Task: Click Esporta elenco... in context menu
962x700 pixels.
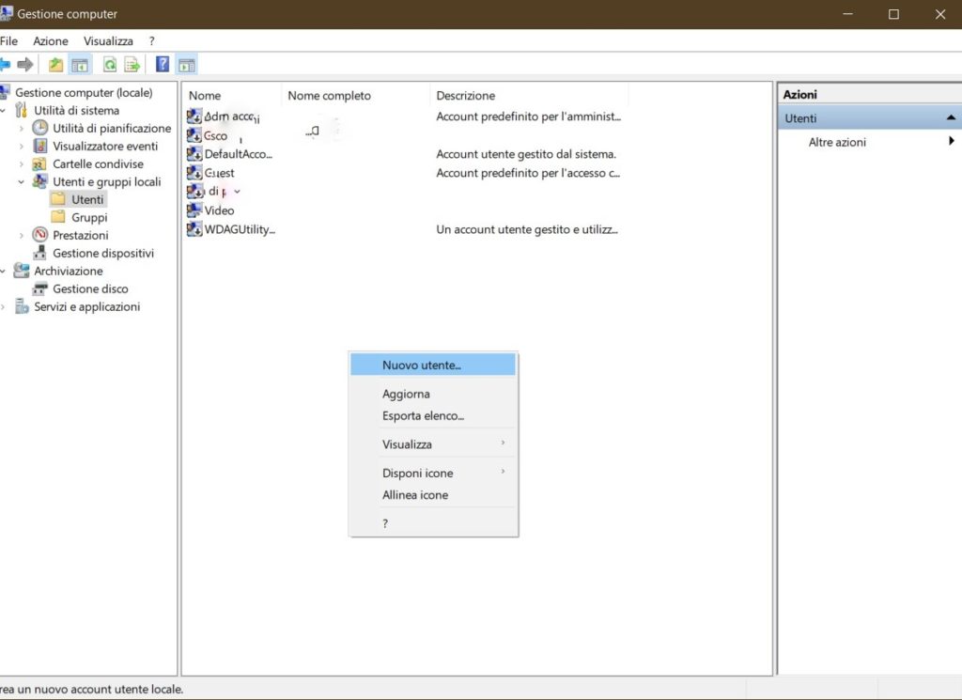Action: pyautogui.click(x=423, y=415)
